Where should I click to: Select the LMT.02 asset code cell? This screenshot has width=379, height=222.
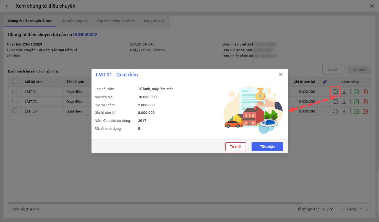[31, 102]
